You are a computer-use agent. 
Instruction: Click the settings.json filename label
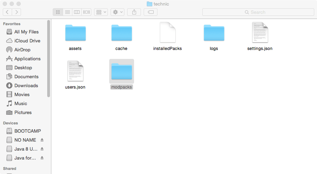260,49
